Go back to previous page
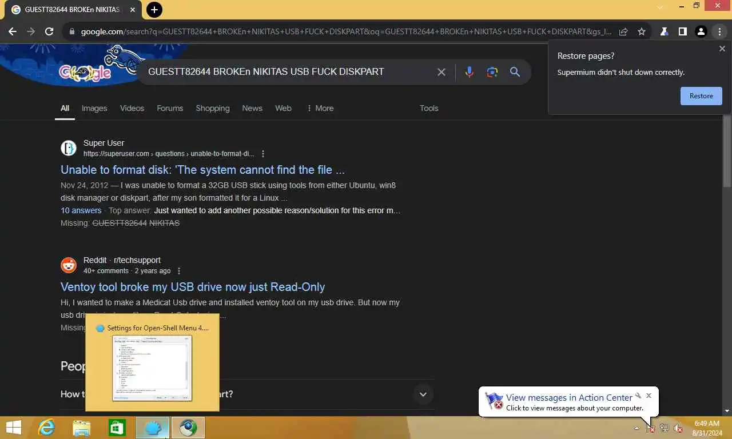This screenshot has width=732, height=439. pos(13,32)
